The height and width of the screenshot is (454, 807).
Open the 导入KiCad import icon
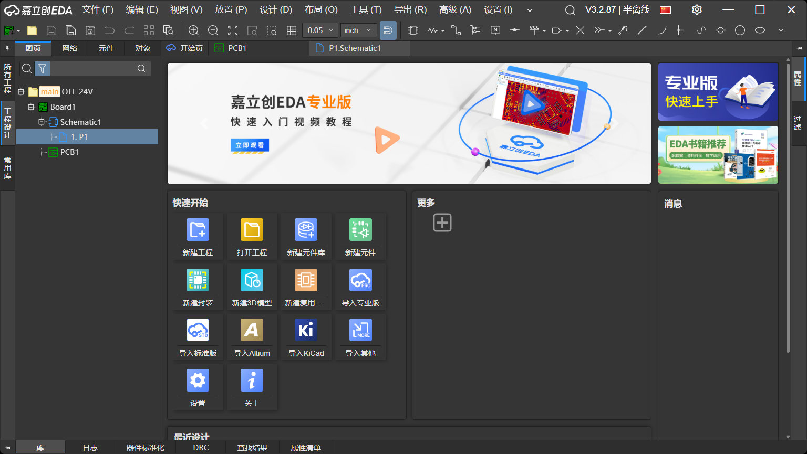click(306, 331)
